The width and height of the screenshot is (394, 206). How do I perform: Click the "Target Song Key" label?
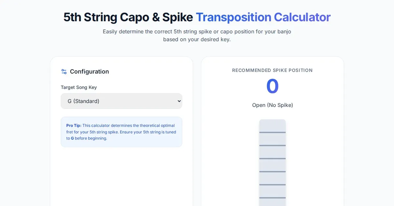click(x=79, y=87)
